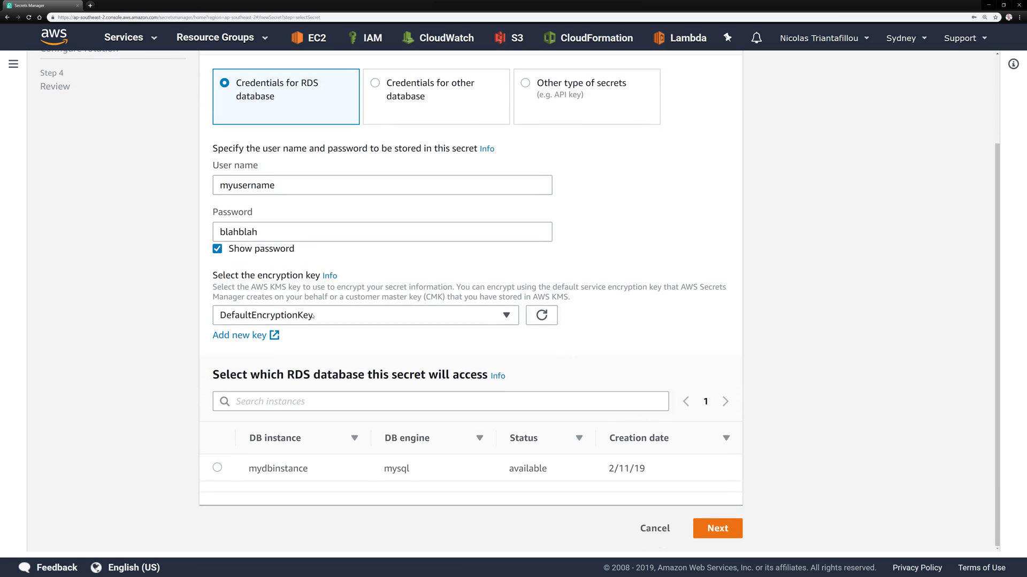Open the Support menu

click(x=965, y=38)
